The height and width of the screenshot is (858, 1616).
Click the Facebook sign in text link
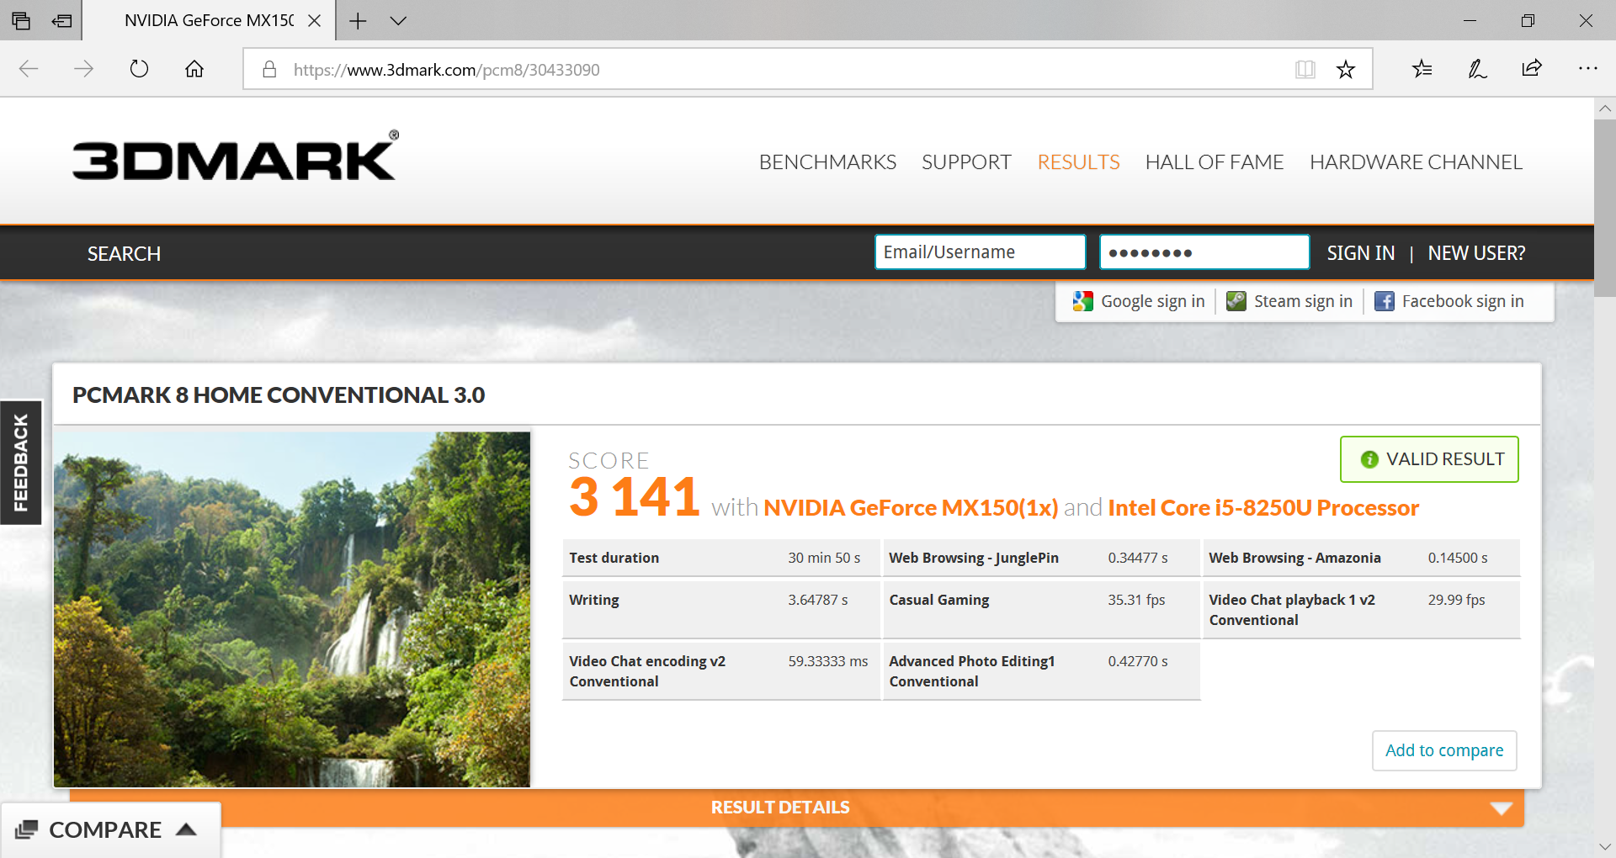coord(1463,301)
